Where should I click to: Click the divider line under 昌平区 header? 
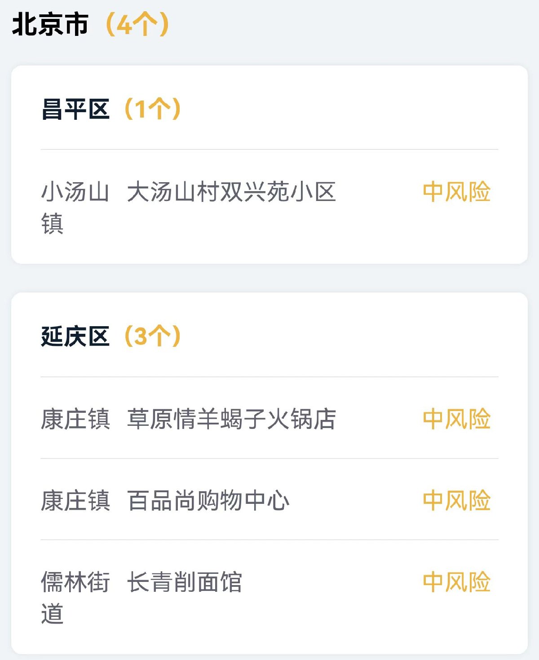pyautogui.click(x=269, y=149)
